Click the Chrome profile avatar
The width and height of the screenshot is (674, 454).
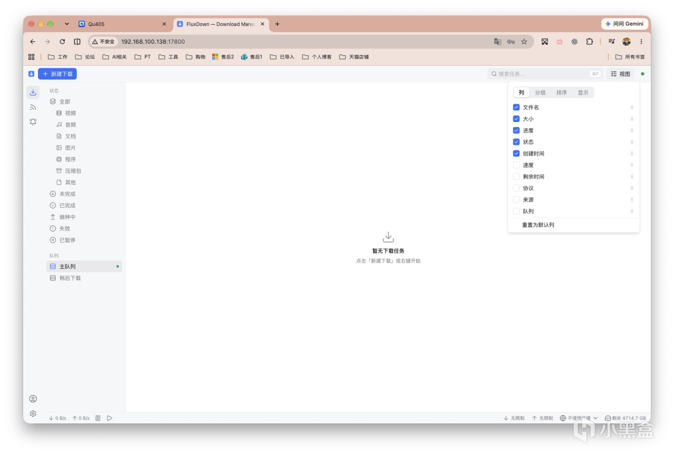627,42
